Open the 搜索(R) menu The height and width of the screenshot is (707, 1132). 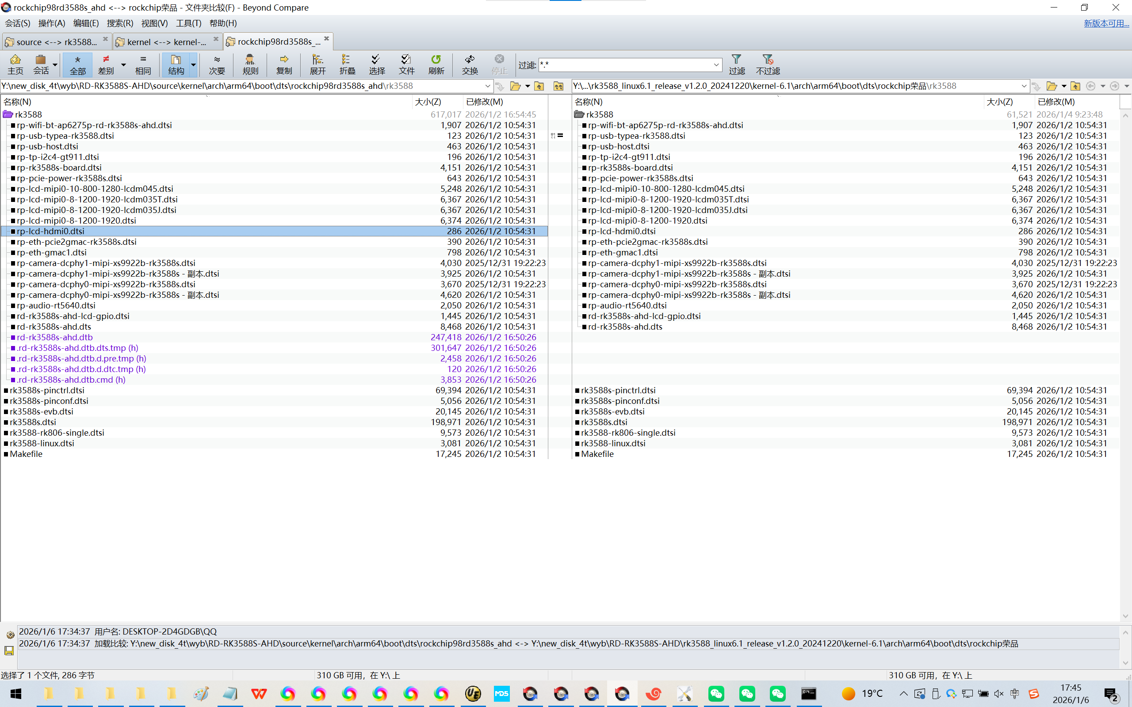click(120, 23)
